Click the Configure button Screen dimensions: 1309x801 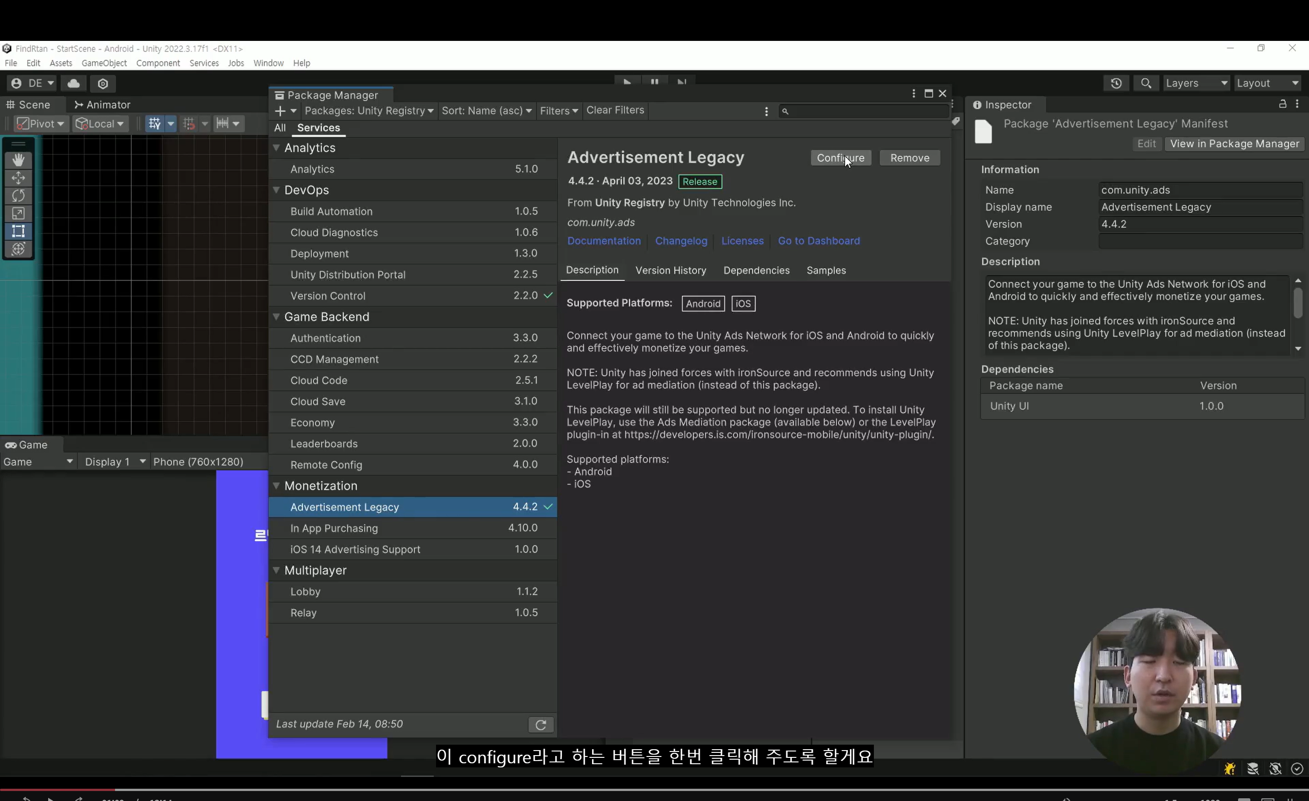[x=840, y=158]
